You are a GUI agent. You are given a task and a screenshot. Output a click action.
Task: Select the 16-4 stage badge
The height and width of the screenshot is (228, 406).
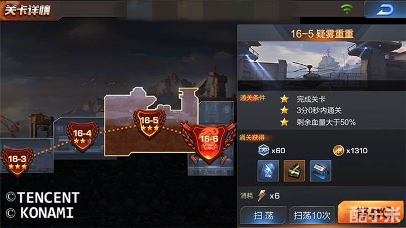[x=82, y=136]
